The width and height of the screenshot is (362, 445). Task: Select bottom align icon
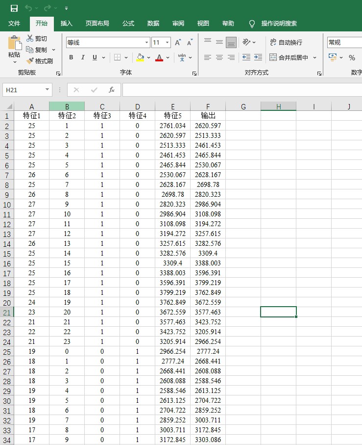click(231, 42)
